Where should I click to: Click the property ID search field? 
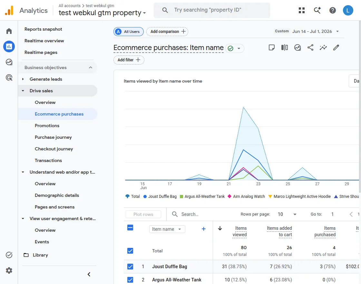[x=212, y=10]
